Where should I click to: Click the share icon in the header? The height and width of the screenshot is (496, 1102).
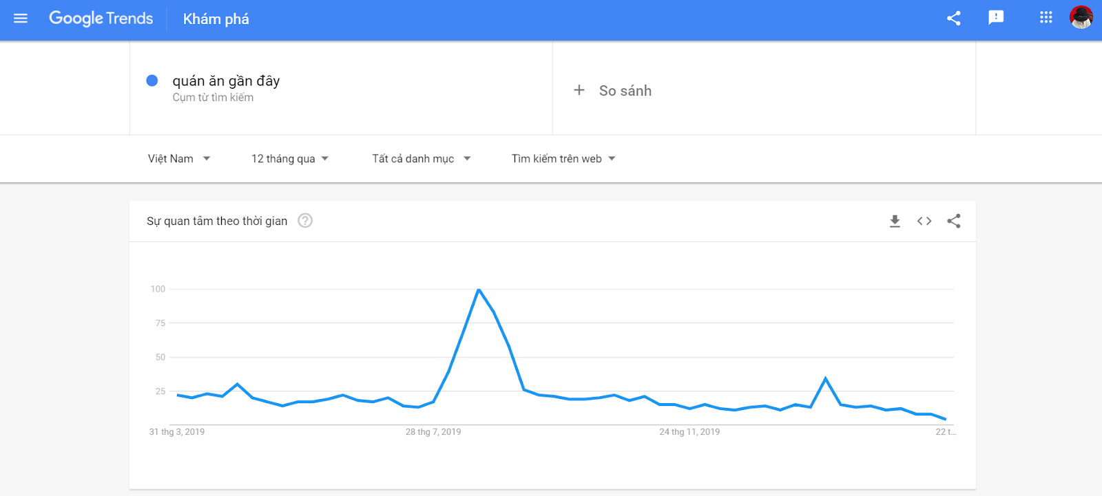click(x=954, y=19)
